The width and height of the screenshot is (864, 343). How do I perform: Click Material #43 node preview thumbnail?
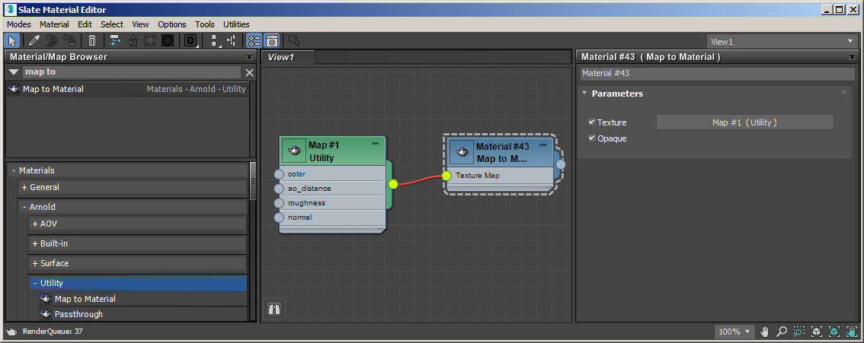462,151
